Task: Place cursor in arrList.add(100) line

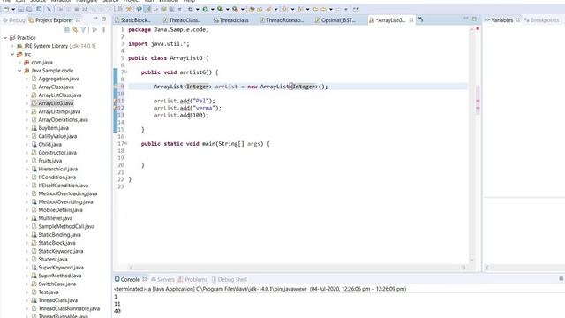Action: [x=181, y=116]
